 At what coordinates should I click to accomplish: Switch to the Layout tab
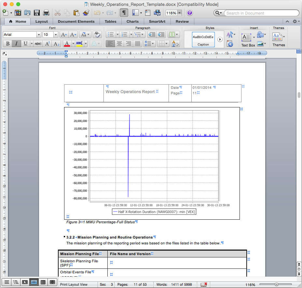(x=41, y=21)
